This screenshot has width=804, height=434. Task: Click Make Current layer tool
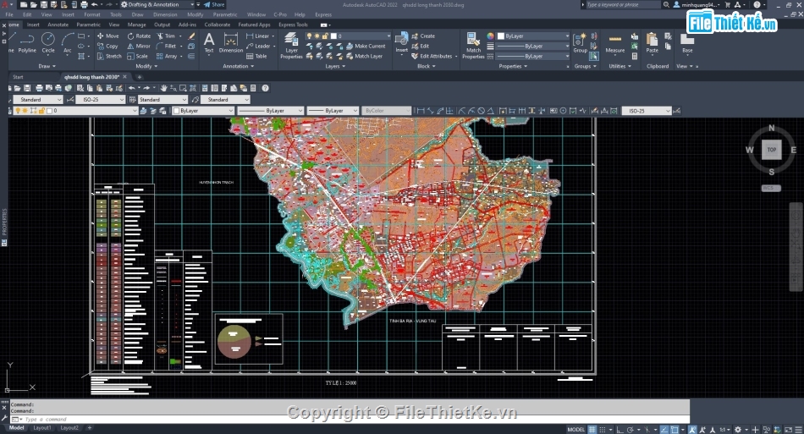coord(366,47)
